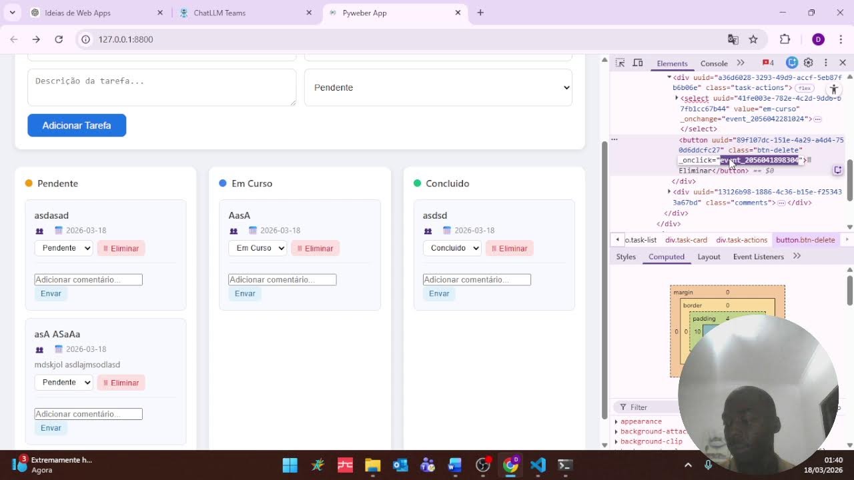This screenshot has width=854, height=480.
Task: Open the Chrome profile avatar D
Action: coord(818,39)
